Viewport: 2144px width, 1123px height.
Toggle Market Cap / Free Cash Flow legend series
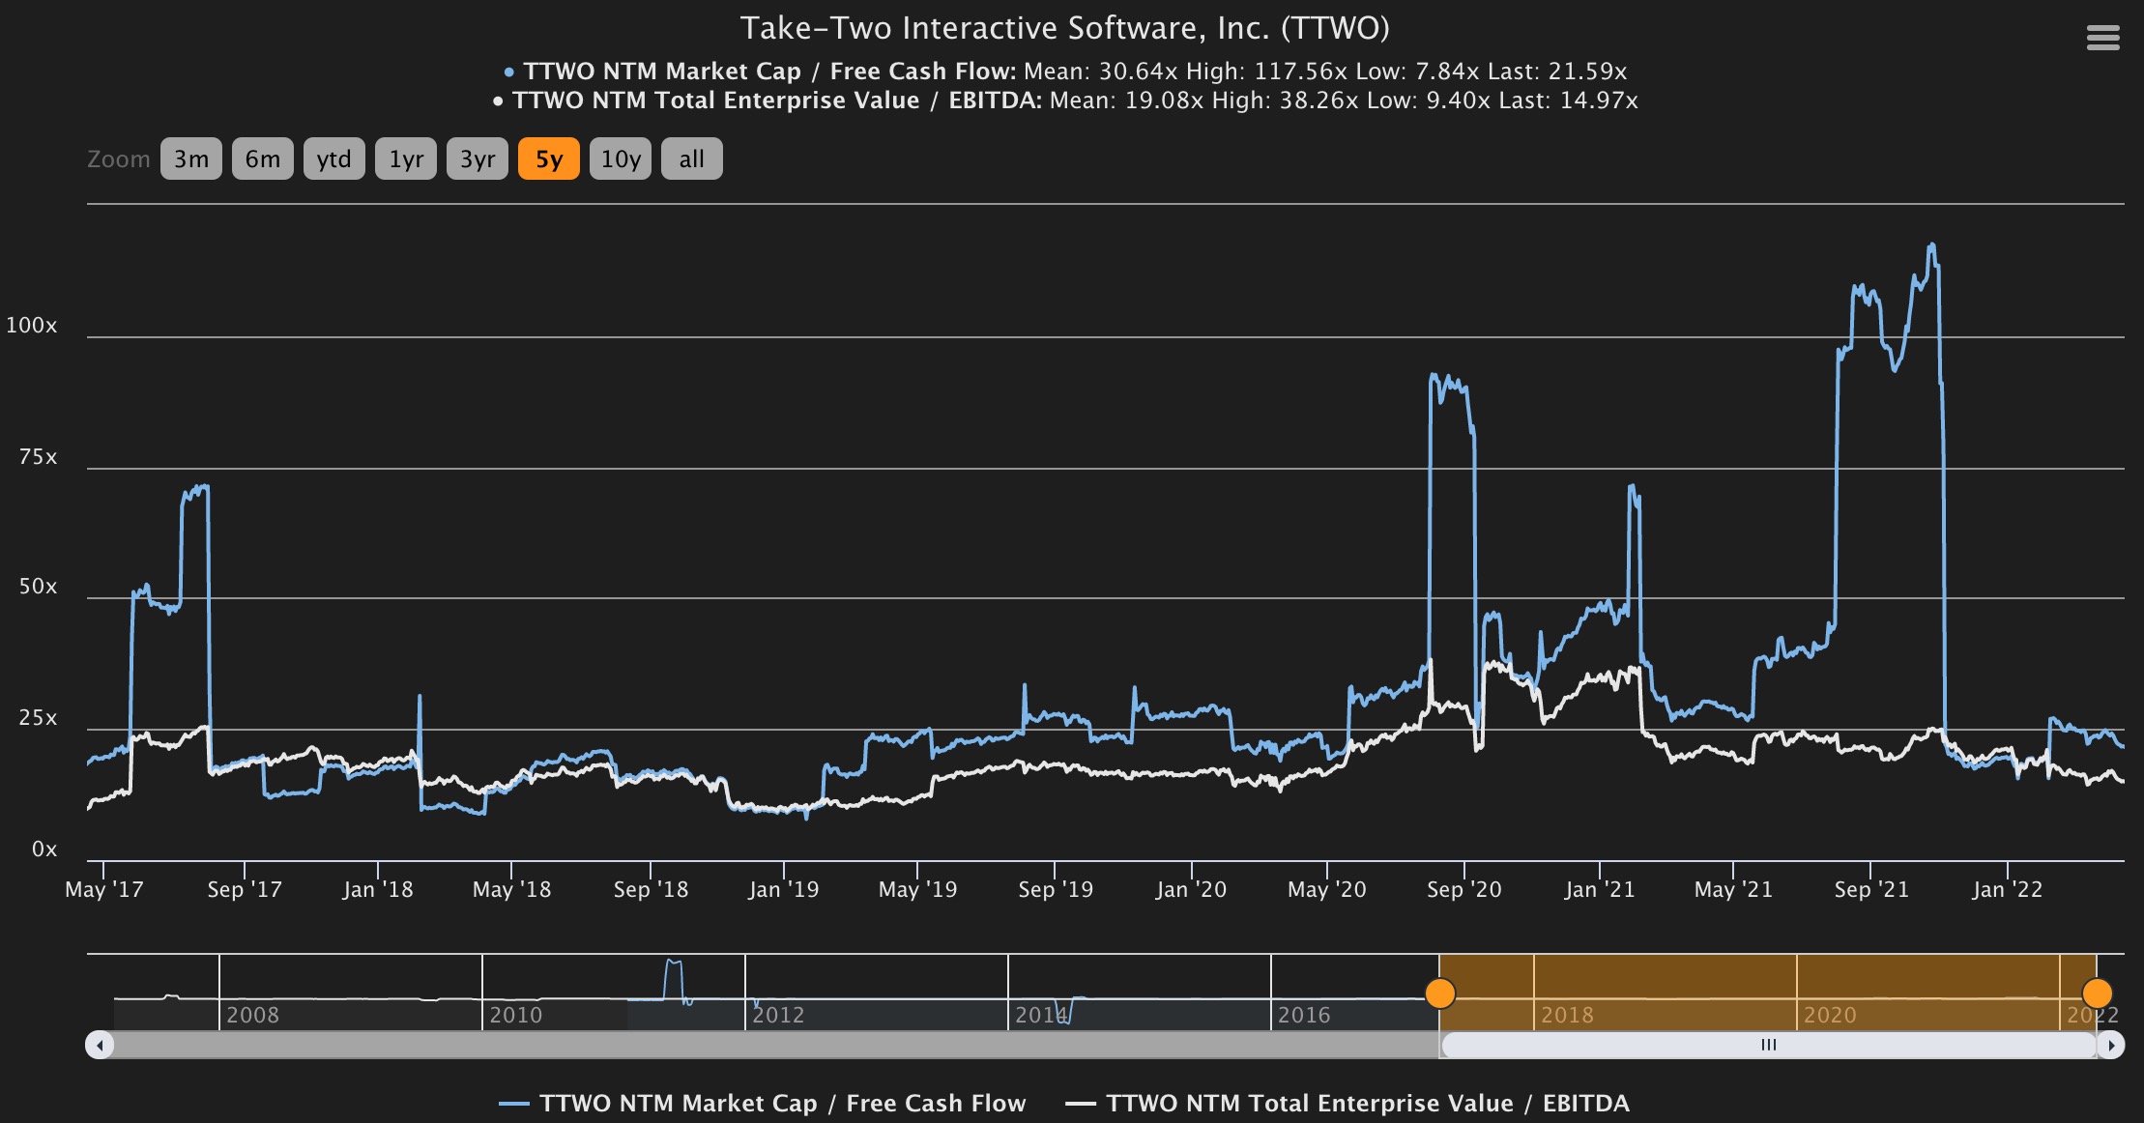coord(783,1103)
